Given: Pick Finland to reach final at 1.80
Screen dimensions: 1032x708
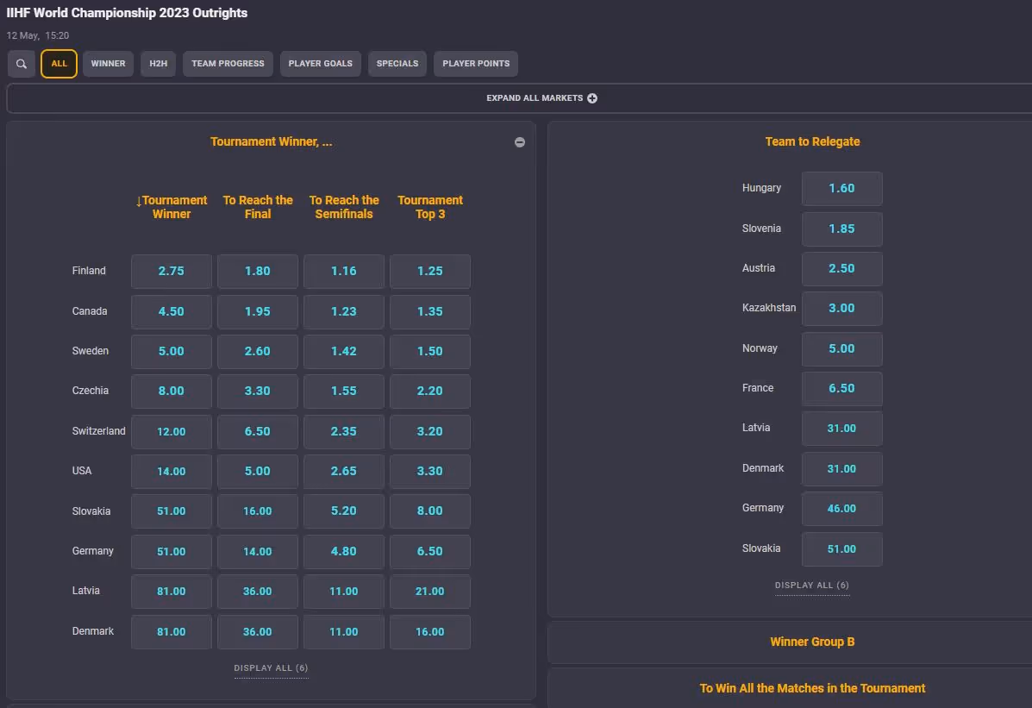Looking at the screenshot, I should tap(257, 272).
